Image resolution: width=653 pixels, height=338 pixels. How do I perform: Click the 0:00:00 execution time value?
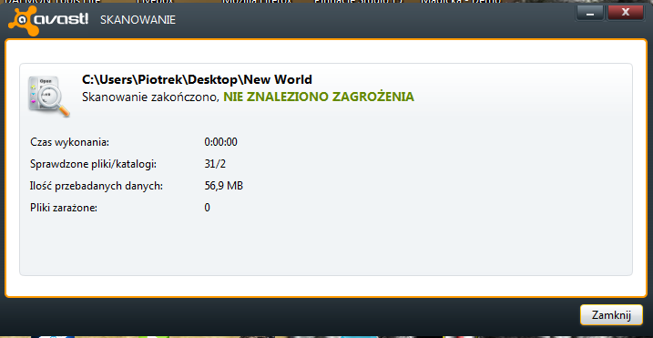pyautogui.click(x=220, y=142)
